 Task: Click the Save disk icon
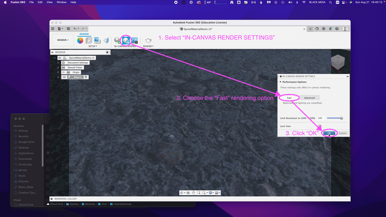coord(68,29)
